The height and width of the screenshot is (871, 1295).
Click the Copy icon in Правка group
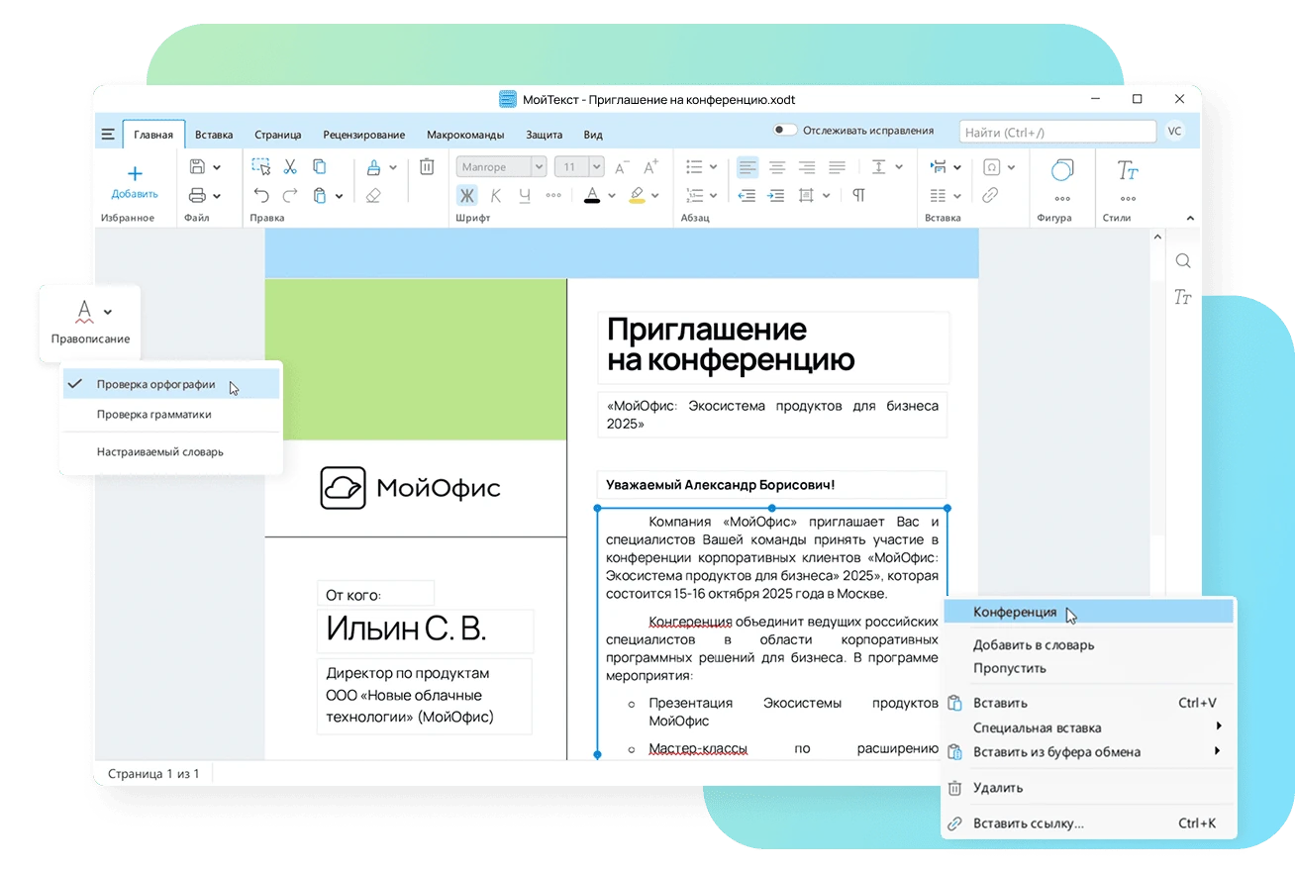[x=319, y=167]
